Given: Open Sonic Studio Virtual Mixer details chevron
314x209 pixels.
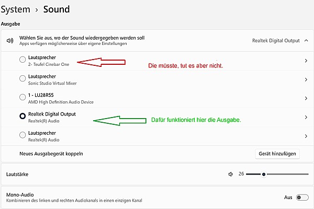Looking at the screenshot, I should [306, 79].
